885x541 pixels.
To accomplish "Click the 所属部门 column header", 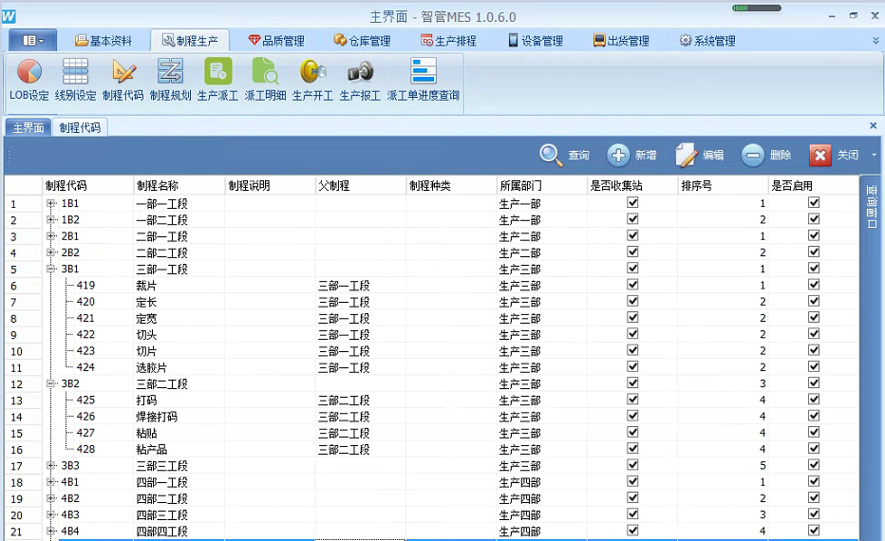I will pyautogui.click(x=542, y=186).
